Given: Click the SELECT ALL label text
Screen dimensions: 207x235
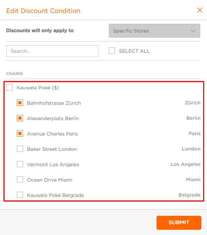Looking at the screenshot, I should tap(134, 51).
